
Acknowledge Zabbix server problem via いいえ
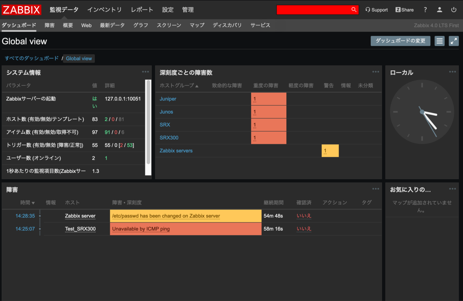pos(304,216)
